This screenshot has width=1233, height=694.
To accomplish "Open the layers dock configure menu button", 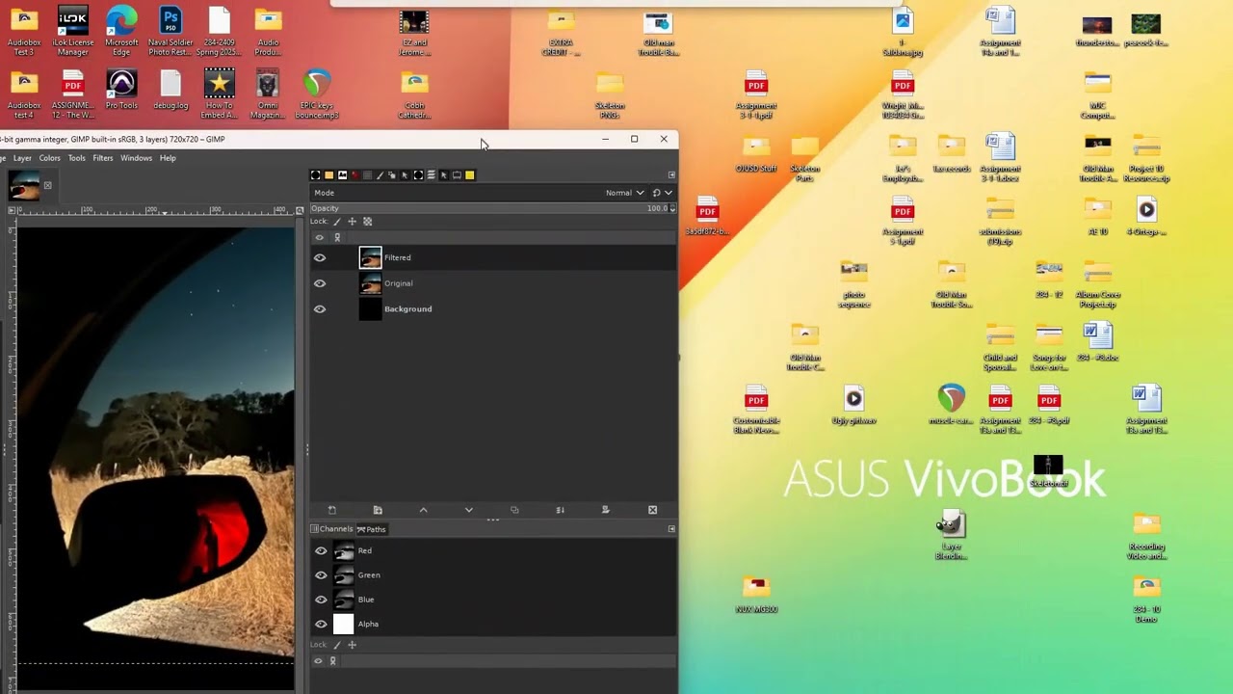I will [x=671, y=175].
